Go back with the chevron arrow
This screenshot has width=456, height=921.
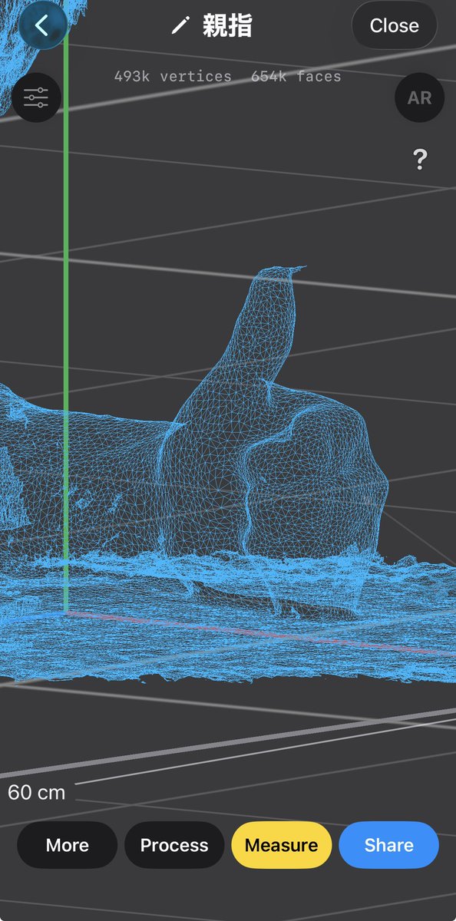coord(41,25)
